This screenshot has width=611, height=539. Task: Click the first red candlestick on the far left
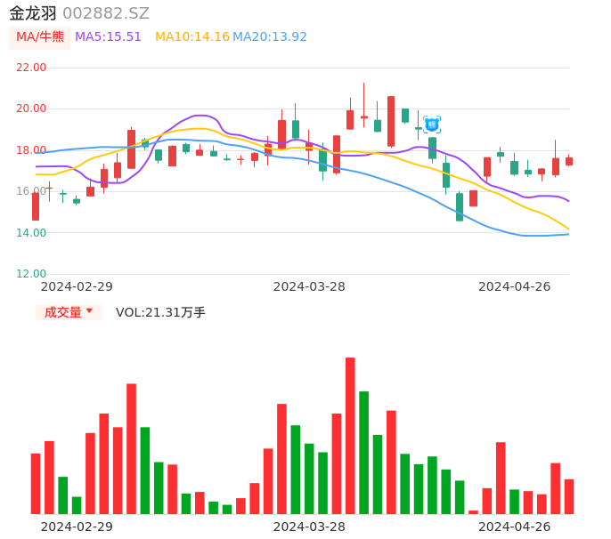(36, 206)
